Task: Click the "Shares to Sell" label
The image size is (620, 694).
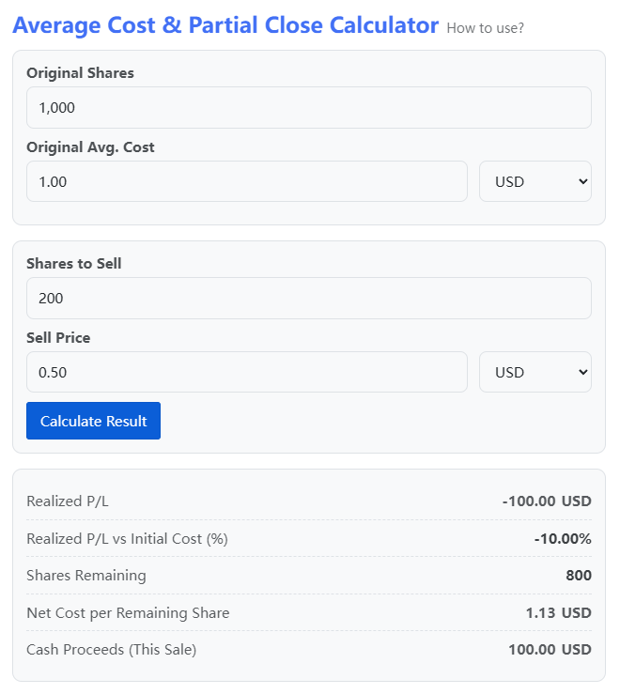Action: coord(73,264)
